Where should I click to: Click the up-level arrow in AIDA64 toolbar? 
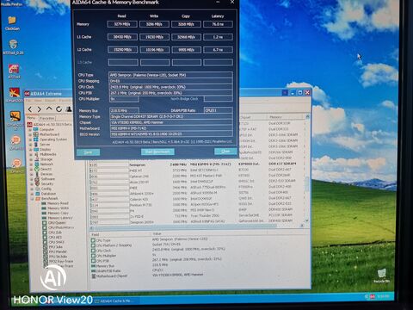point(49,108)
